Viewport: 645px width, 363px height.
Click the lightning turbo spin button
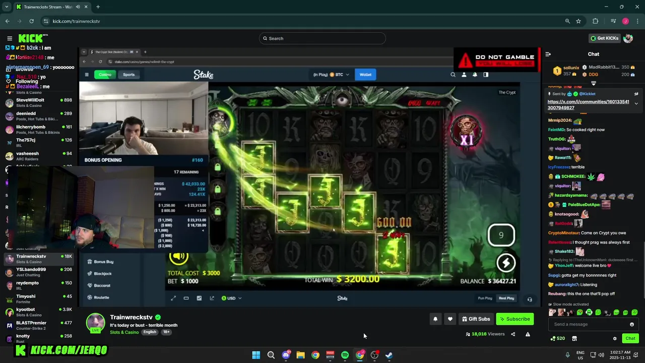pos(506,263)
